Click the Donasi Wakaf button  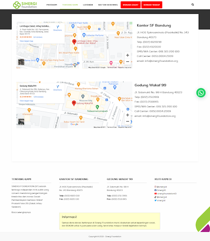point(152,5)
